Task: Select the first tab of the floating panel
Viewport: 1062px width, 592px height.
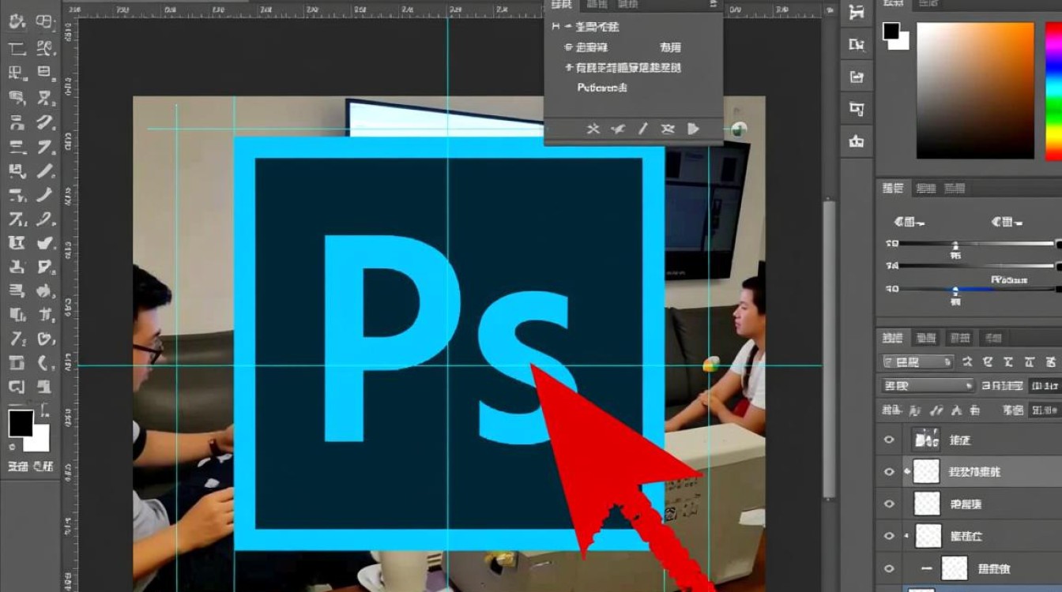Action: tap(562, 5)
